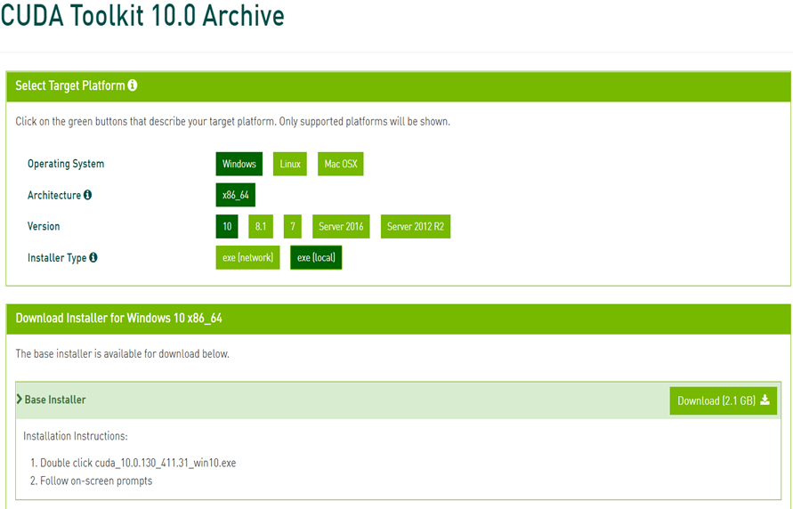Choose Windows version 10
The width and height of the screenshot is (793, 509).
227,226
